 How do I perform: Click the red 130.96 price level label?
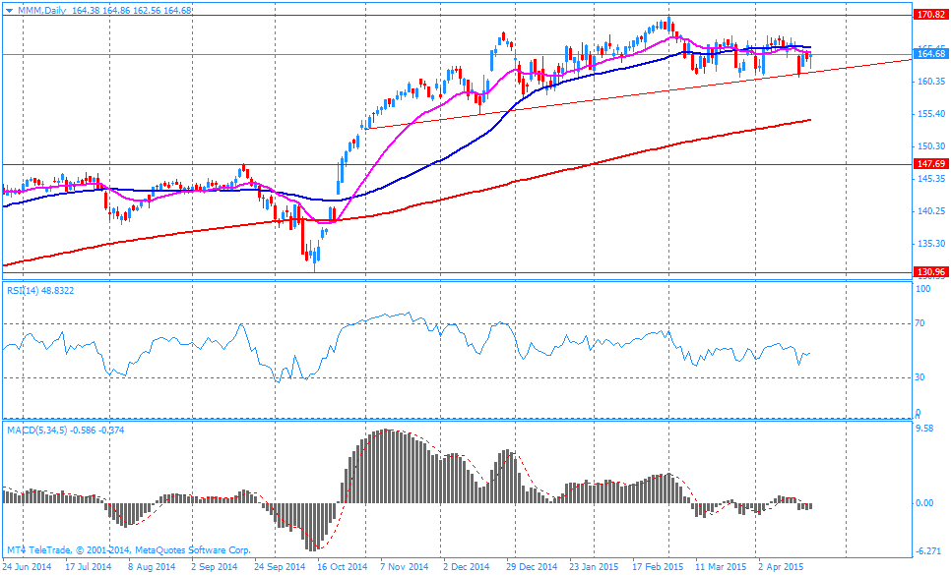(x=931, y=272)
